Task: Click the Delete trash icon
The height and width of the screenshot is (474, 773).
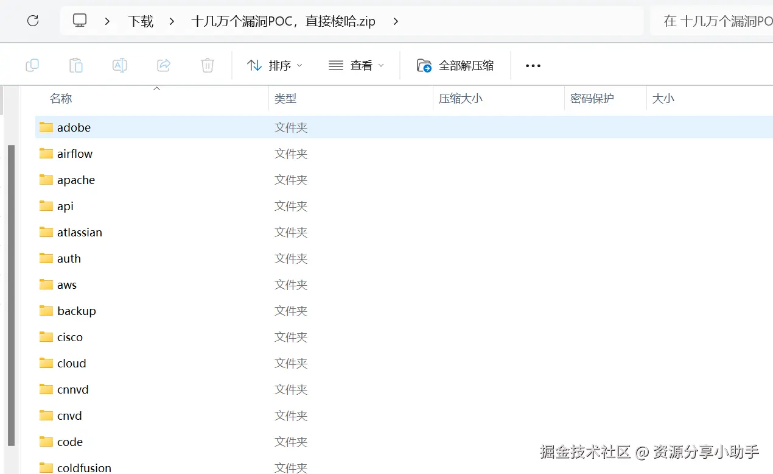Action: (208, 65)
